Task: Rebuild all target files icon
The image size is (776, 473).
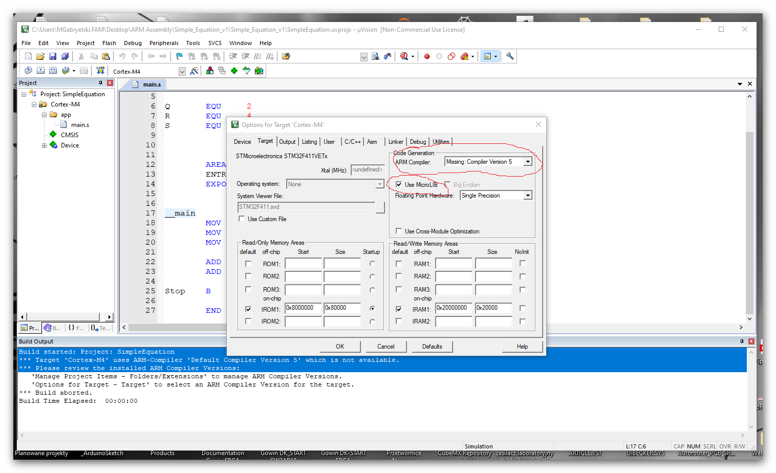Action: [x=53, y=71]
